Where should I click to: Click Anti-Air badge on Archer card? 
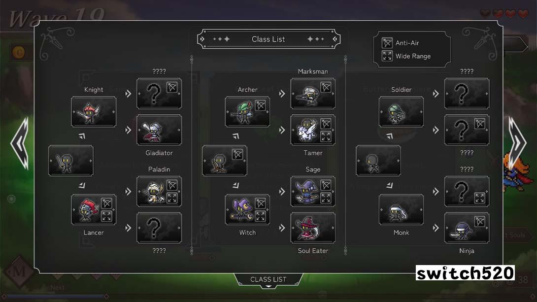pyautogui.click(x=261, y=105)
